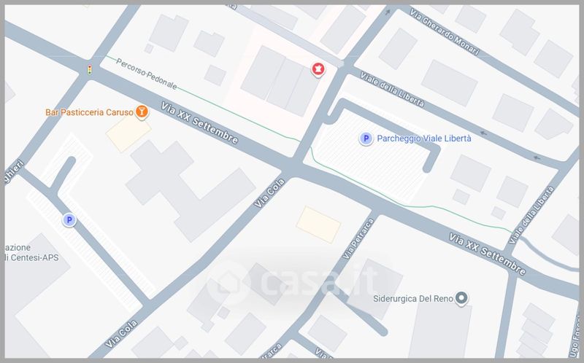This screenshot has width=584, height=363.
Task: Select the Percorso Pedonale path label
Action: click(147, 74)
